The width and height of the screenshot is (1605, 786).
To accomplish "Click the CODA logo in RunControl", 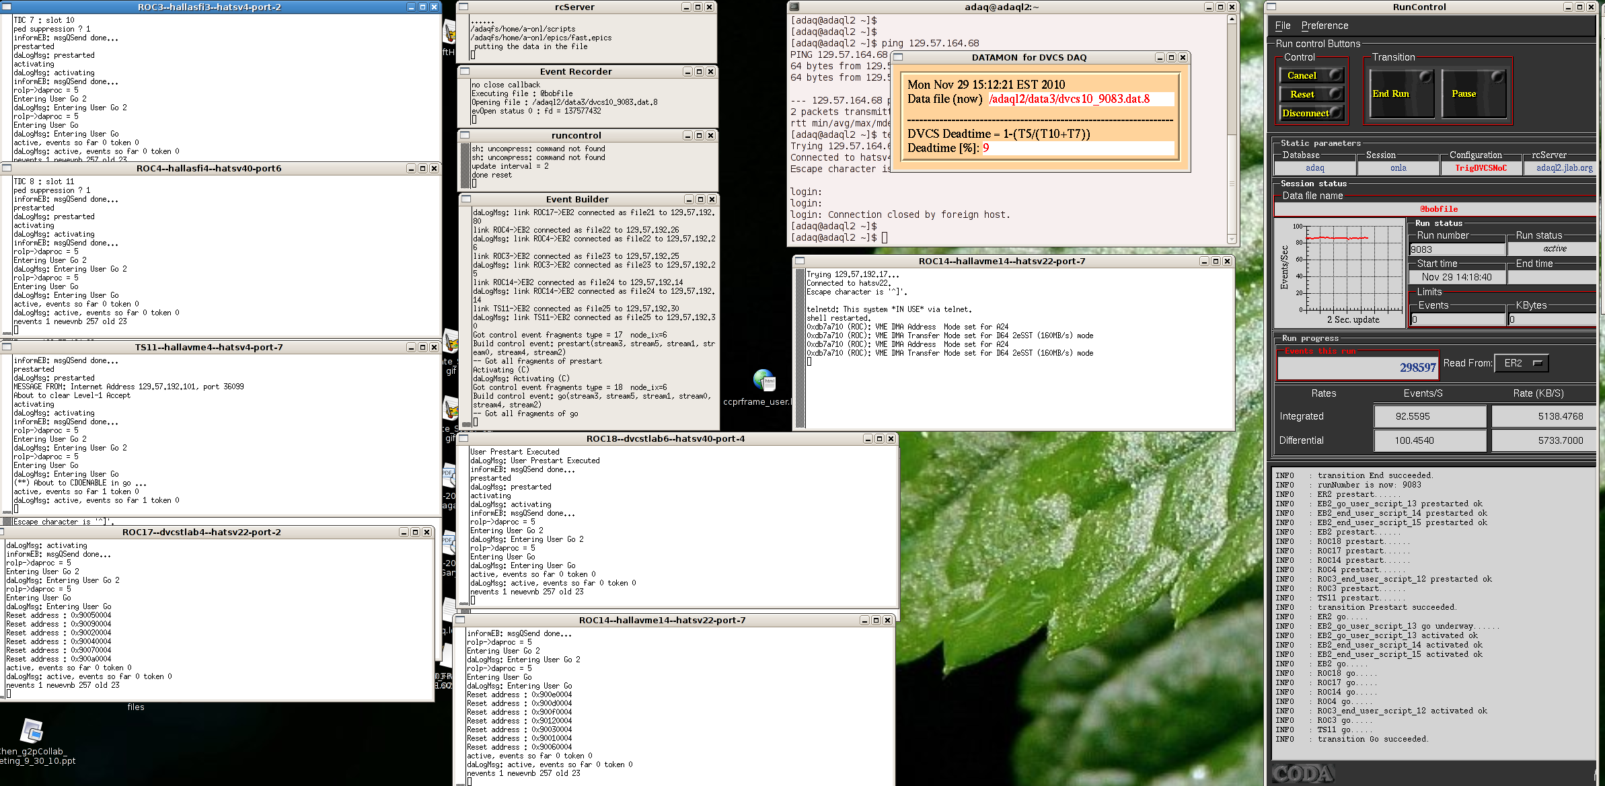I will pyautogui.click(x=1303, y=774).
